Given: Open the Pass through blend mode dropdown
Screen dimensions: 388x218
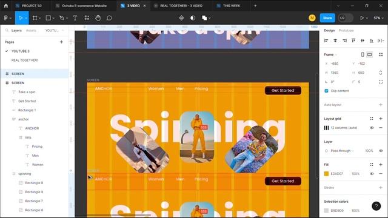Looking at the screenshot, I should [x=342, y=151].
